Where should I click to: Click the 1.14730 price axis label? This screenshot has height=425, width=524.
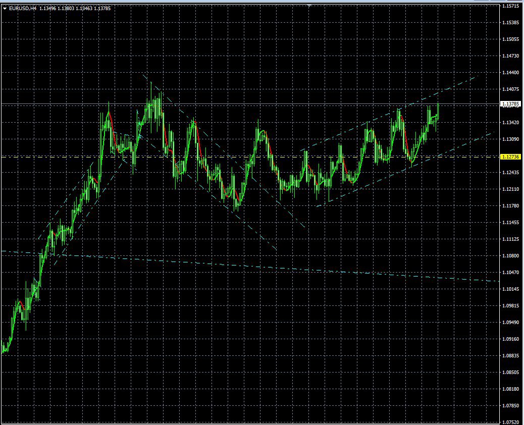(x=511, y=56)
